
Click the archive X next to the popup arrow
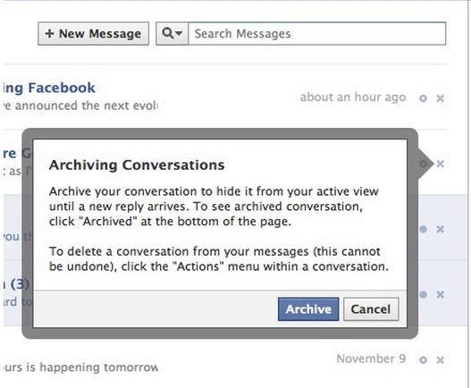tap(440, 164)
